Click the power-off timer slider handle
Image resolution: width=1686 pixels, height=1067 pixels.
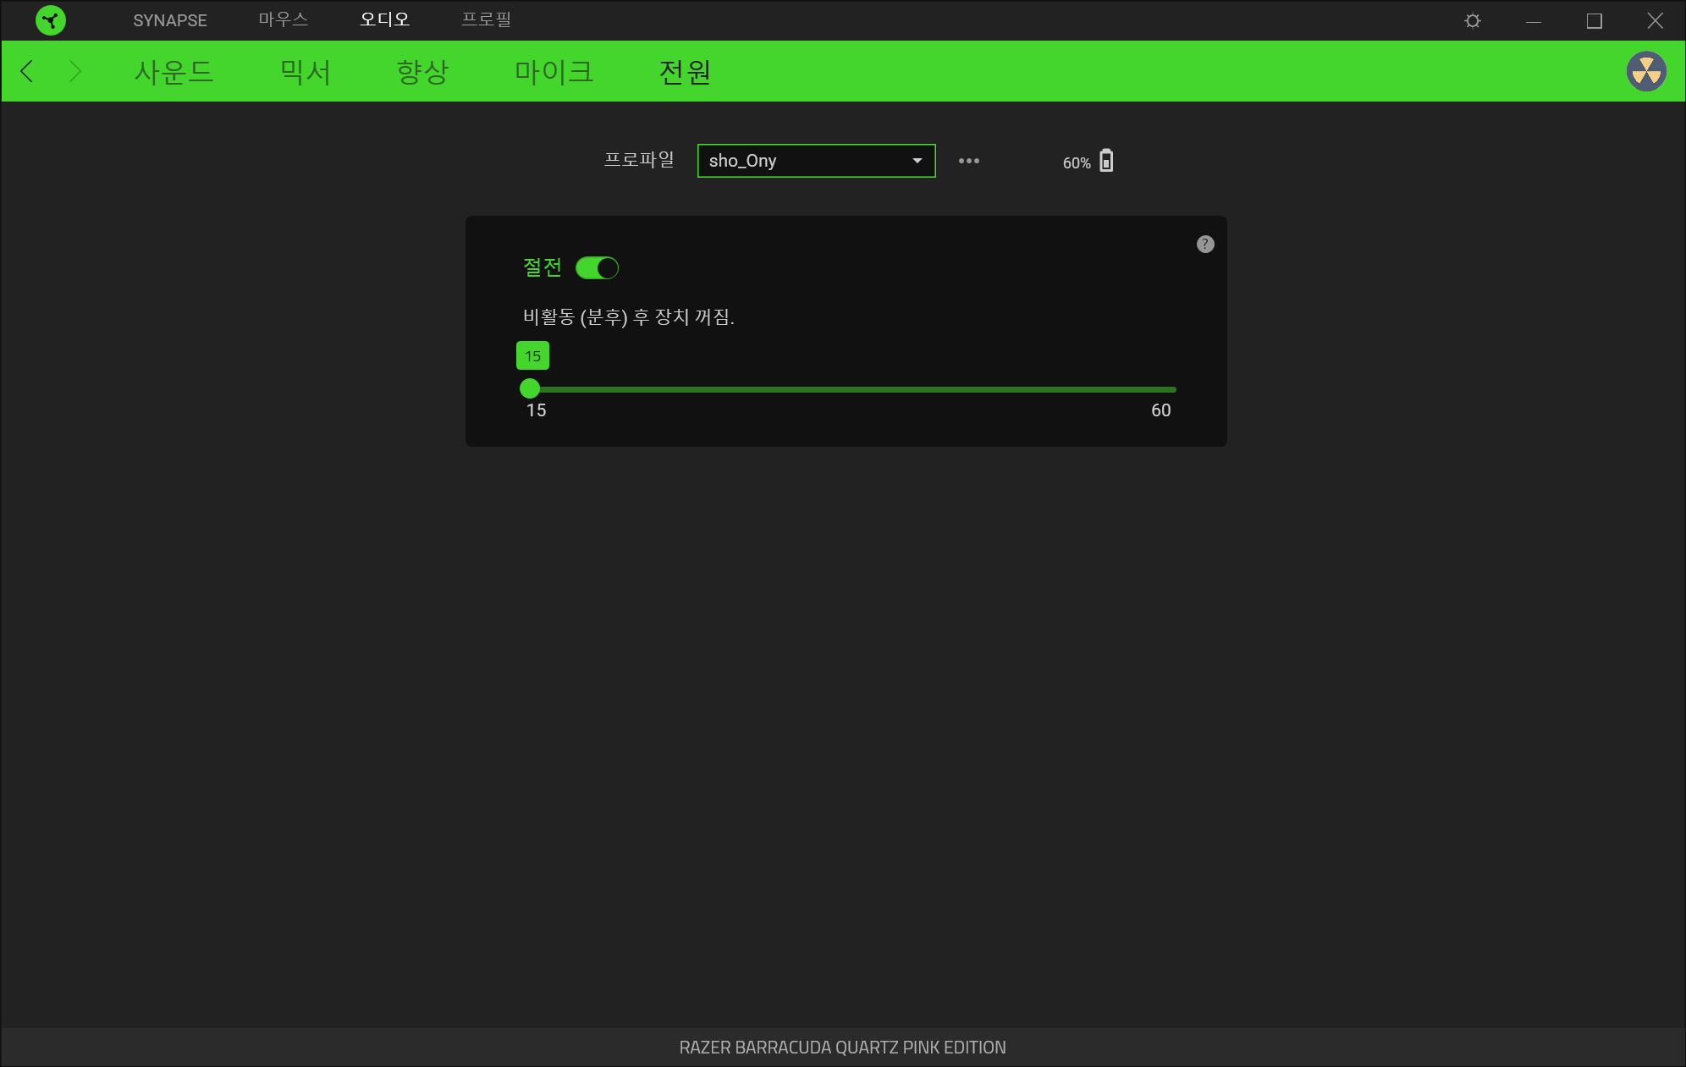point(530,388)
